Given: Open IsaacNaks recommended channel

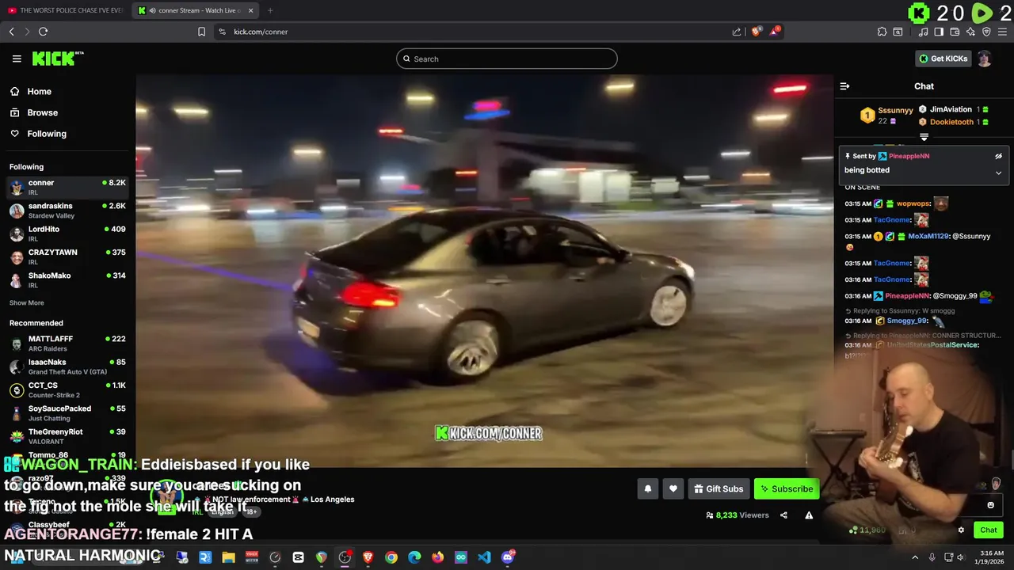Looking at the screenshot, I should click(x=67, y=367).
